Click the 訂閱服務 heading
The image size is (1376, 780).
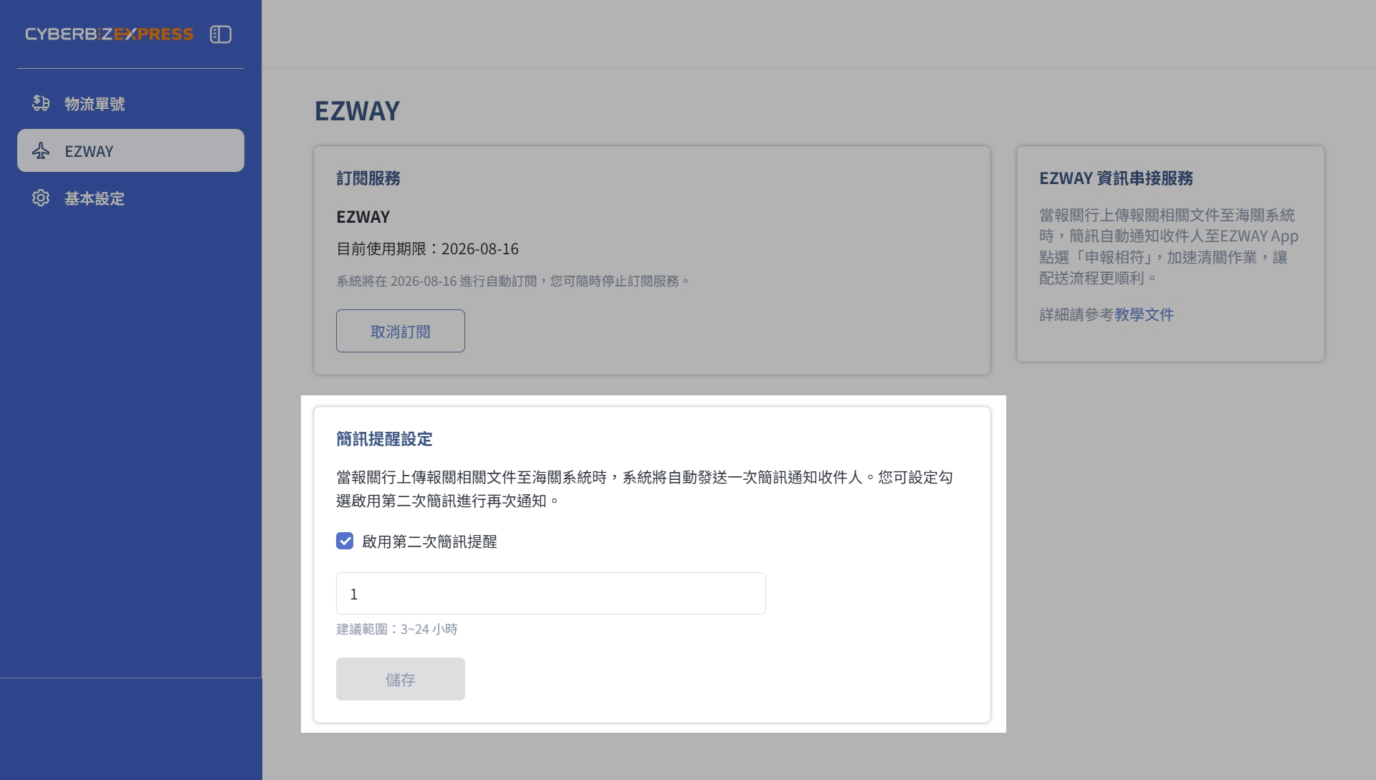click(x=368, y=178)
